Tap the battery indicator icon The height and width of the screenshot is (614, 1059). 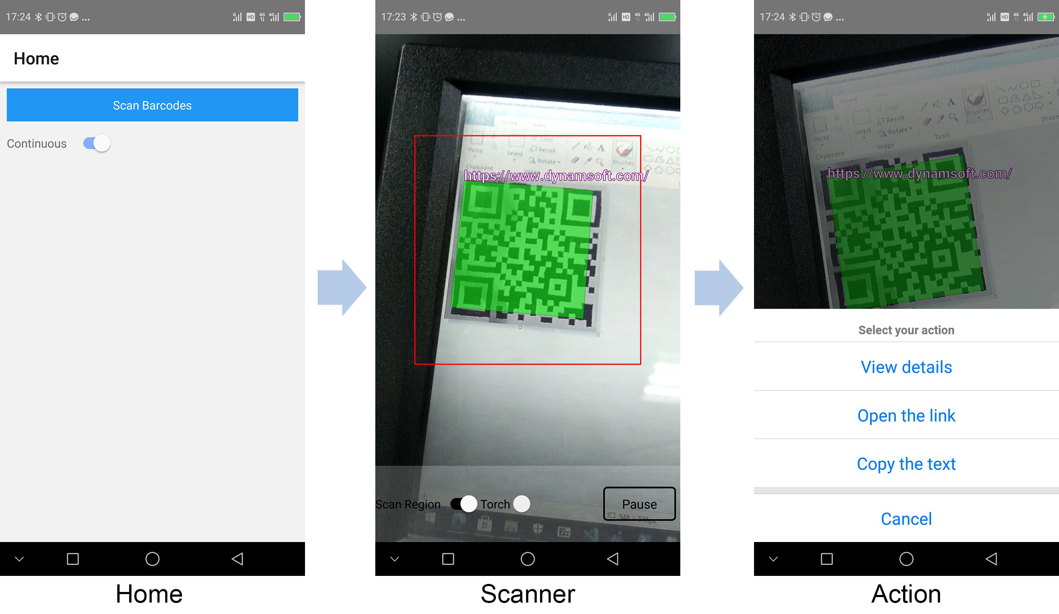291,12
